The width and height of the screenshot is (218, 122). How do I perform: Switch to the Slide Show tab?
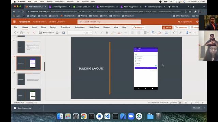[94, 27]
